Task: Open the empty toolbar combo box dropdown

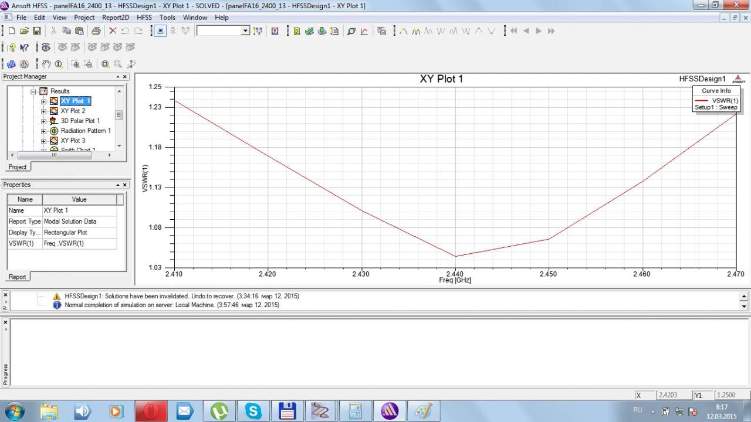Action: tap(245, 31)
